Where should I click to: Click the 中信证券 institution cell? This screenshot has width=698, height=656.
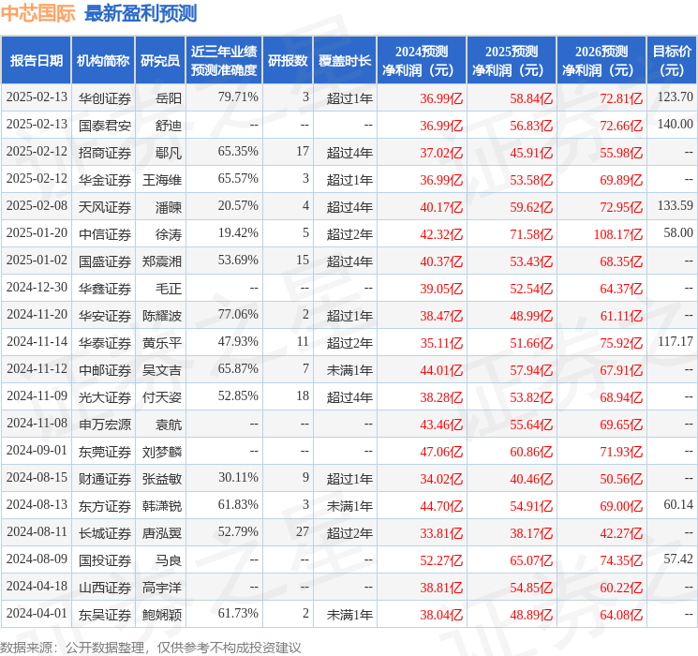click(x=105, y=234)
